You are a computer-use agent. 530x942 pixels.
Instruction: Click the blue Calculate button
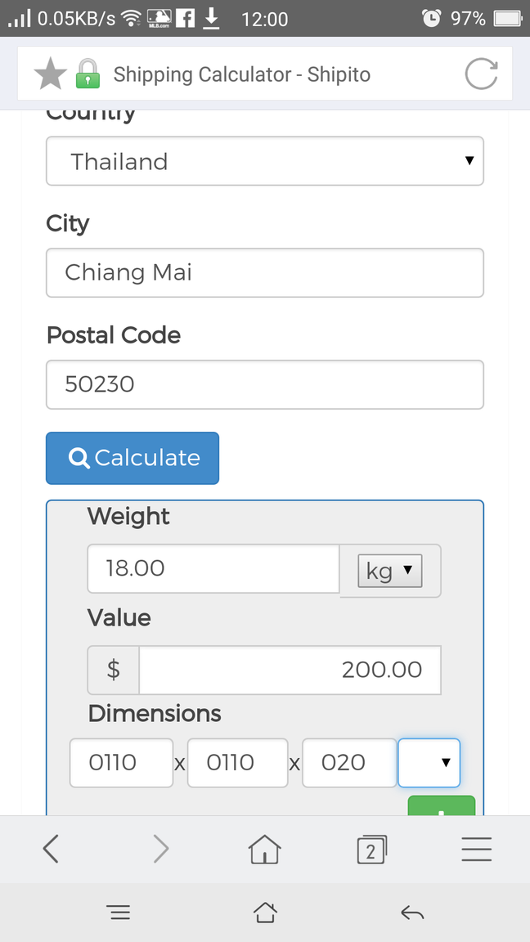132,458
